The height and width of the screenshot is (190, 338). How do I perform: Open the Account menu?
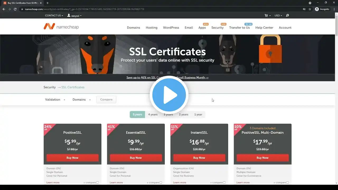[285, 27]
